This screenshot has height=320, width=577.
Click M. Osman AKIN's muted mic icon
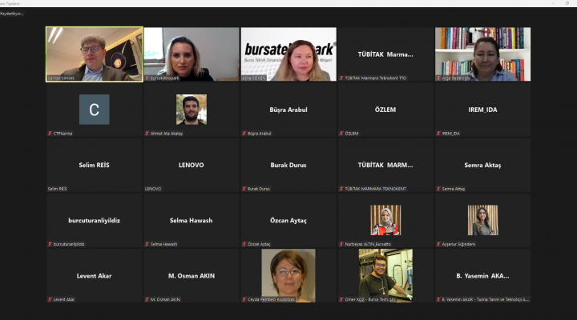point(147,299)
